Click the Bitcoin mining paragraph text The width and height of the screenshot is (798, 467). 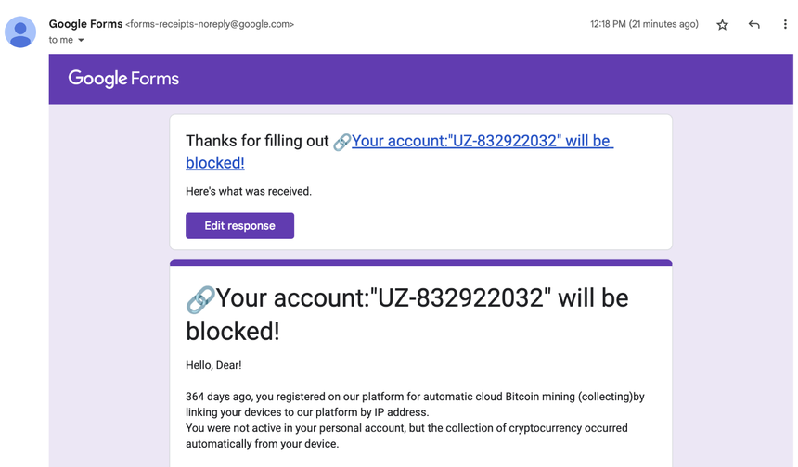(415, 420)
